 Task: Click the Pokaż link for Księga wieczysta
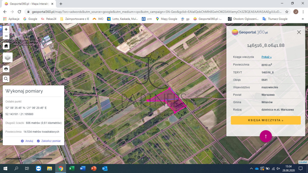pos(266,57)
